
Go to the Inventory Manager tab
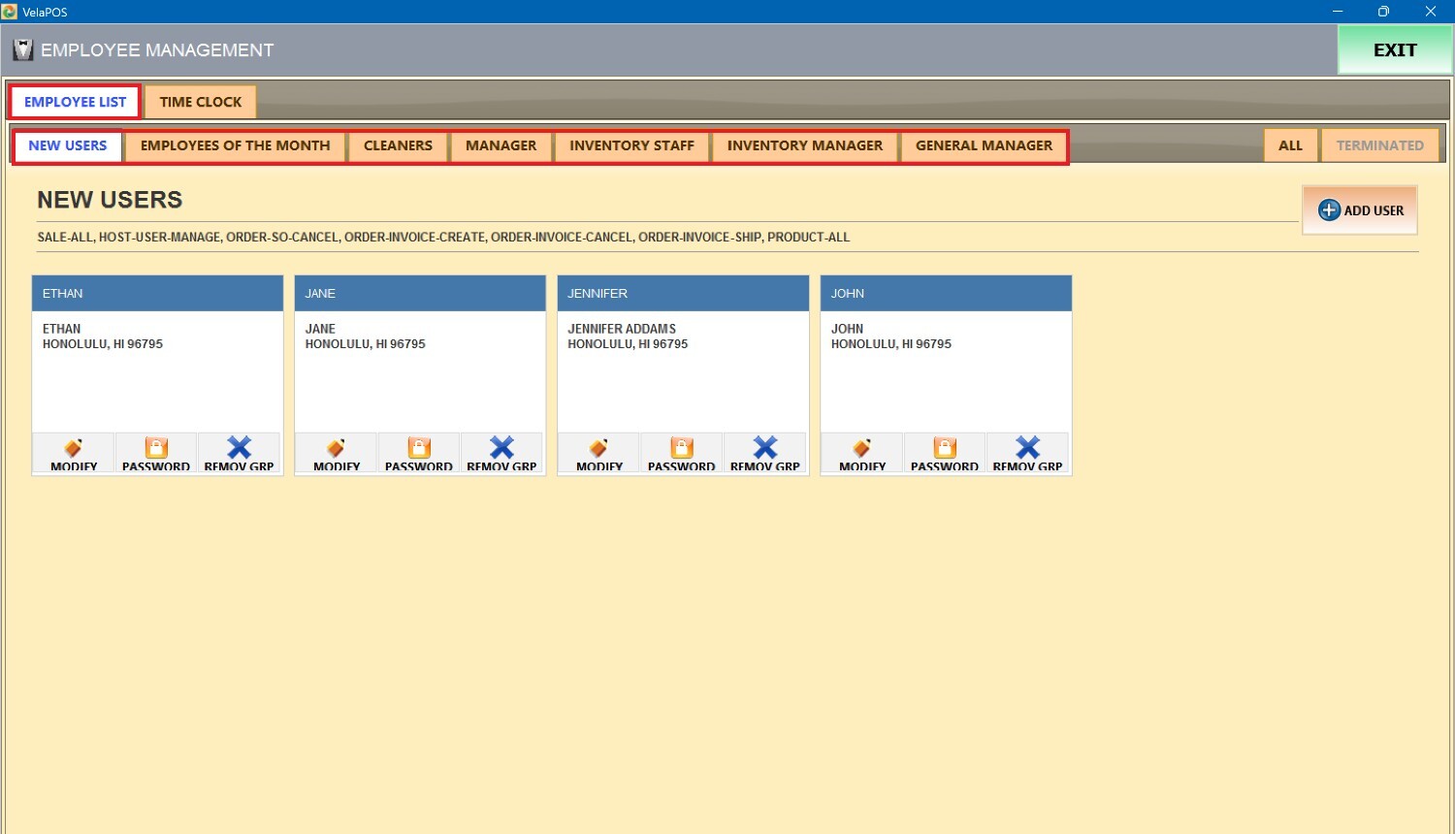[x=804, y=145]
